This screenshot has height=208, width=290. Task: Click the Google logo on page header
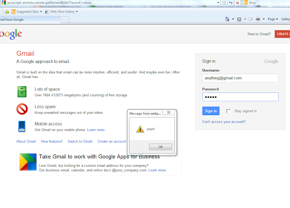coord(11,34)
